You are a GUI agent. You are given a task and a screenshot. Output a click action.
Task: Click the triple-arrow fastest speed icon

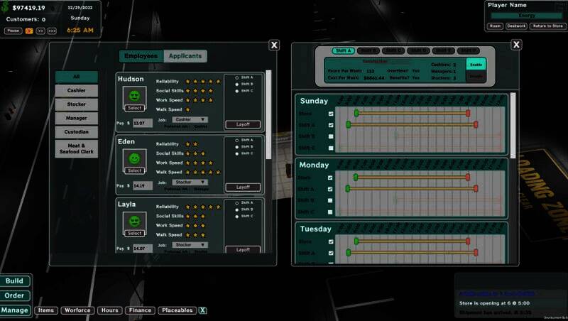pyautogui.click(x=52, y=31)
